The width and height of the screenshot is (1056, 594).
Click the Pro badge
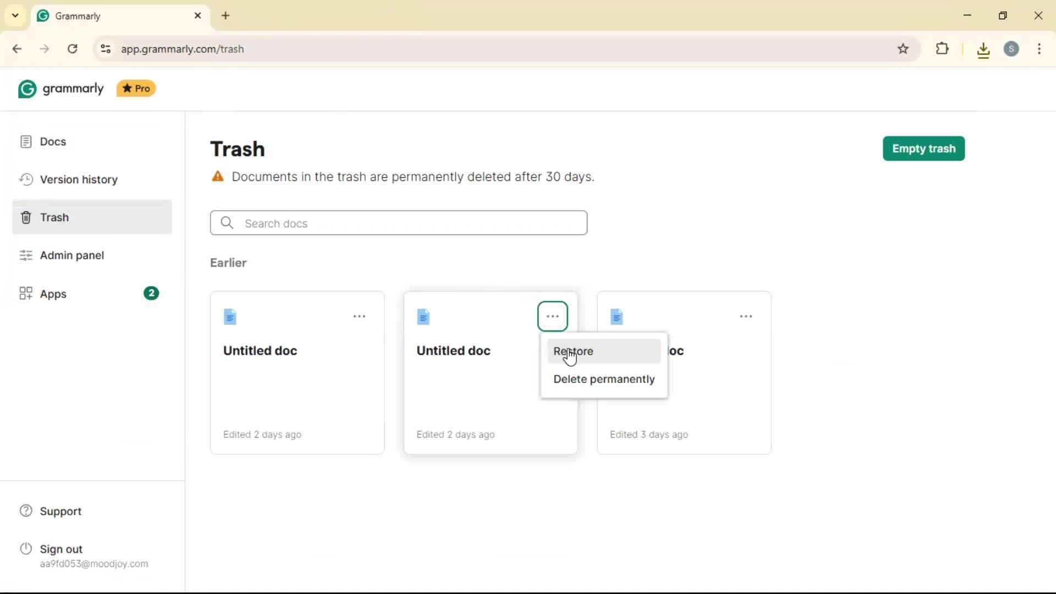(136, 89)
